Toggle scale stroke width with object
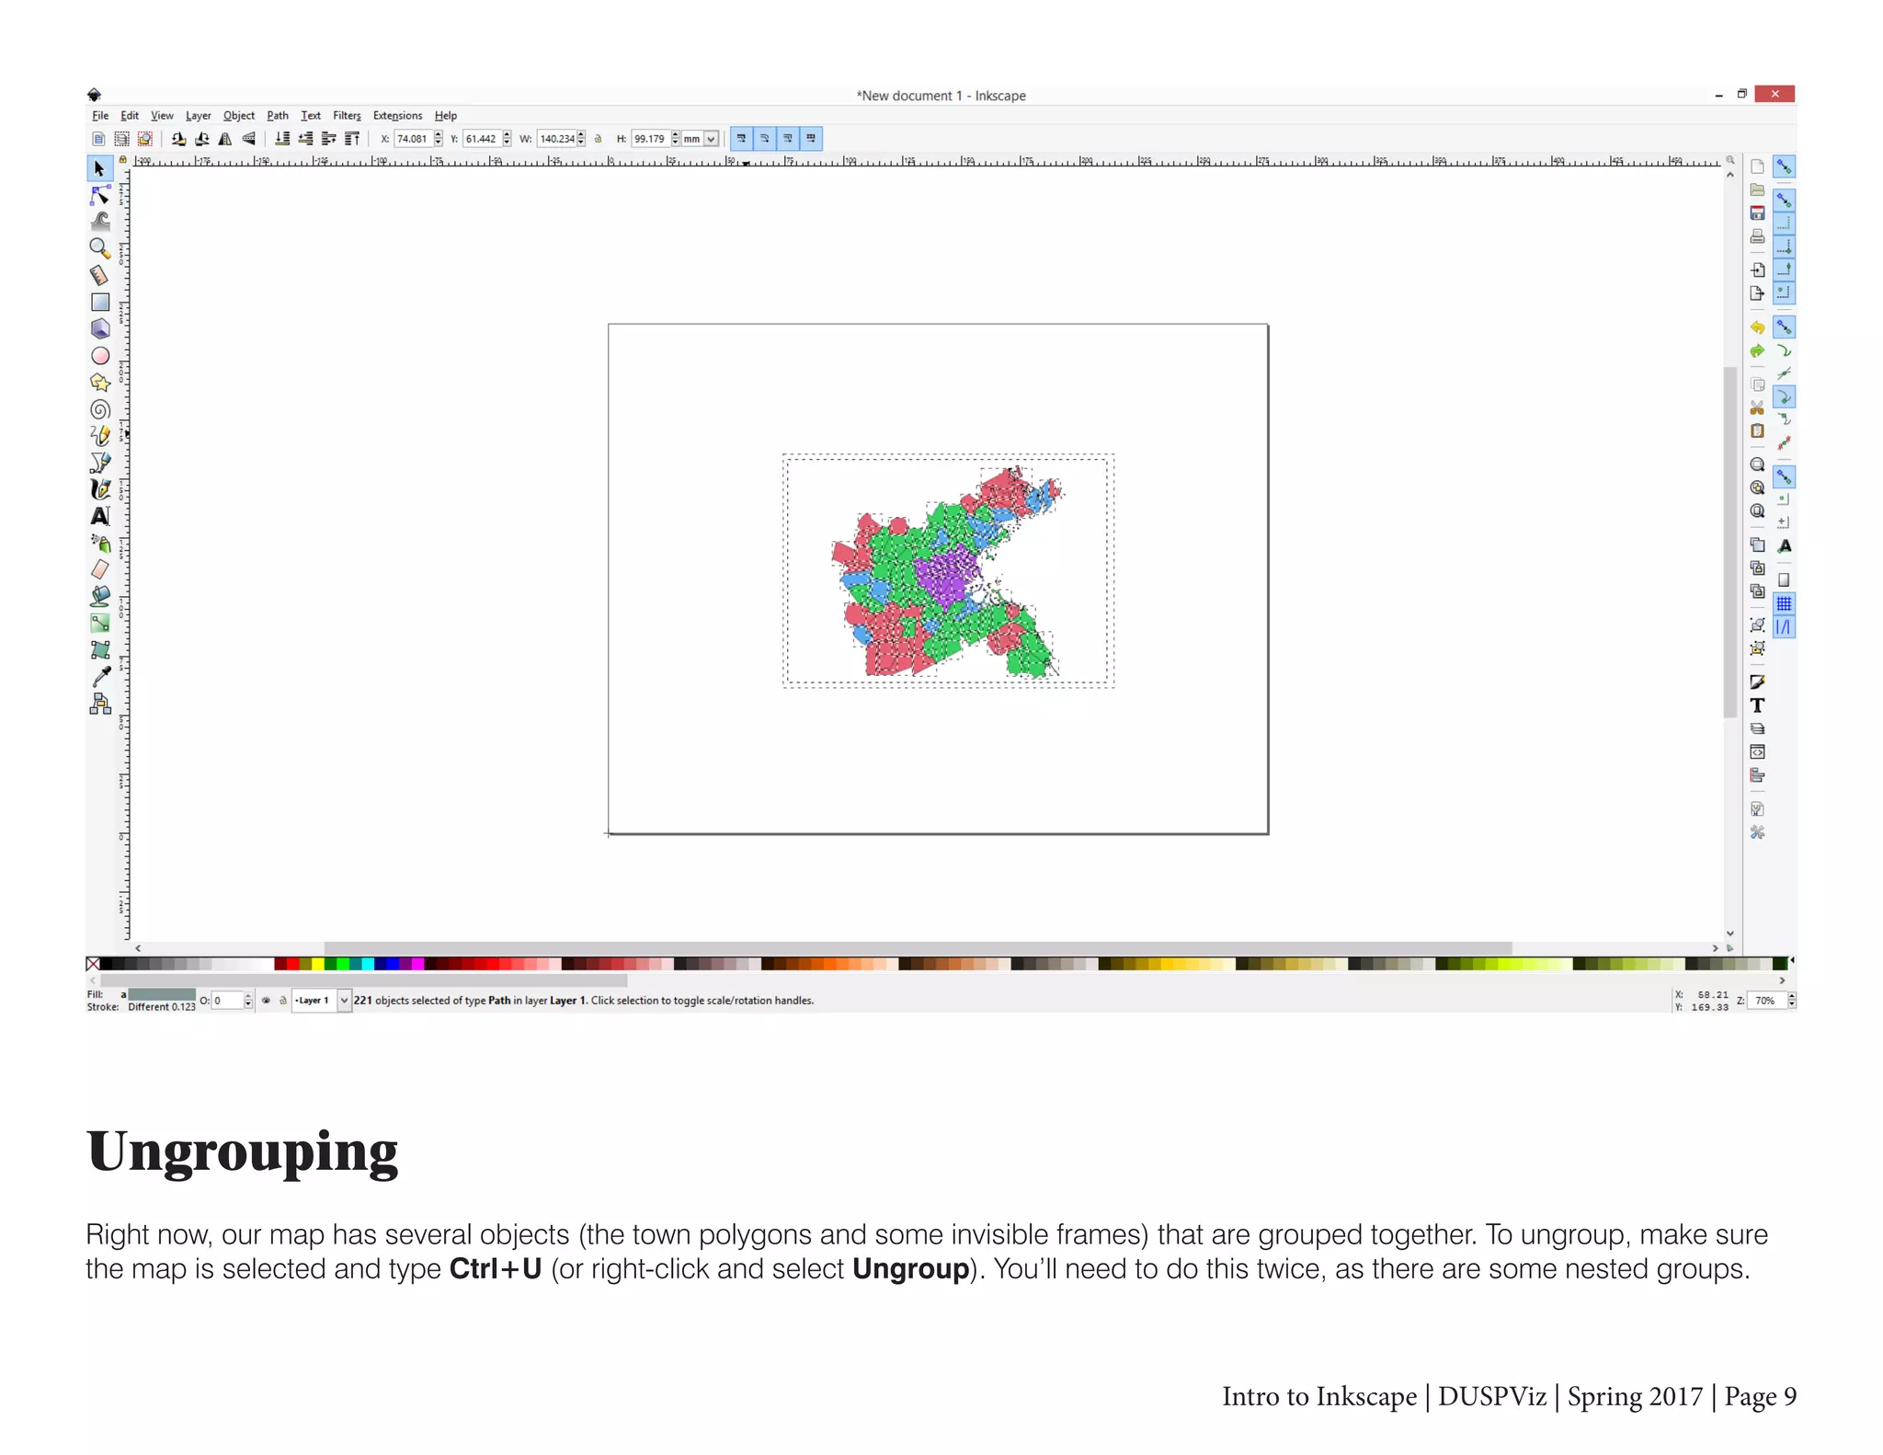The height and width of the screenshot is (1455, 1883). 741,138
